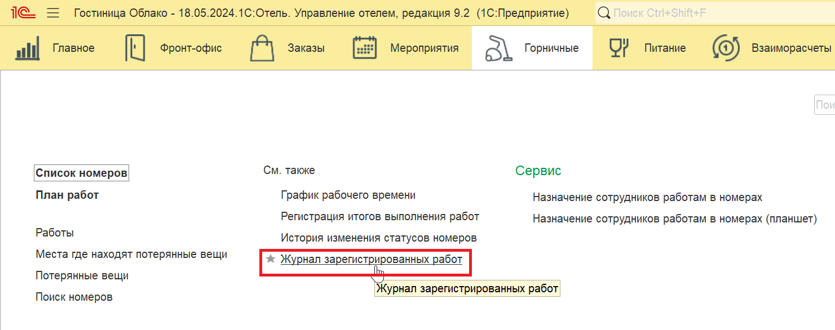Click the Сервис group heading
Viewport: 835px width, 330px height.
tap(538, 171)
